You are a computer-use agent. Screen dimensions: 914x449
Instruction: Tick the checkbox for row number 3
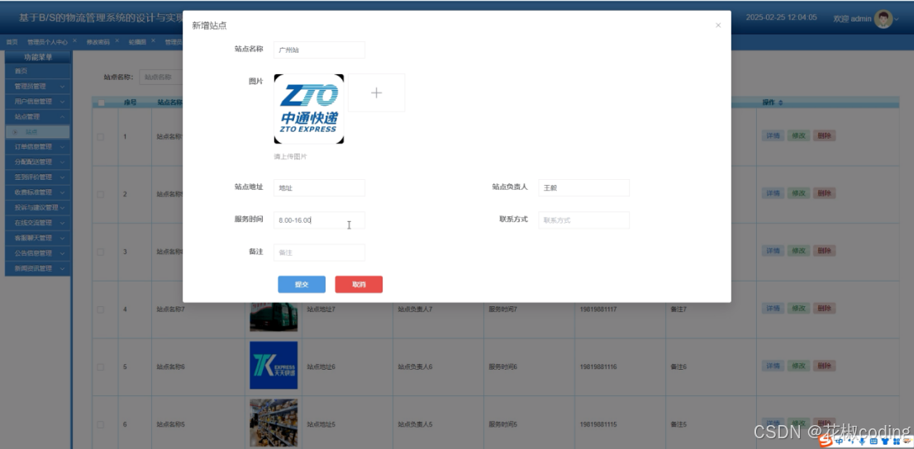(100, 252)
